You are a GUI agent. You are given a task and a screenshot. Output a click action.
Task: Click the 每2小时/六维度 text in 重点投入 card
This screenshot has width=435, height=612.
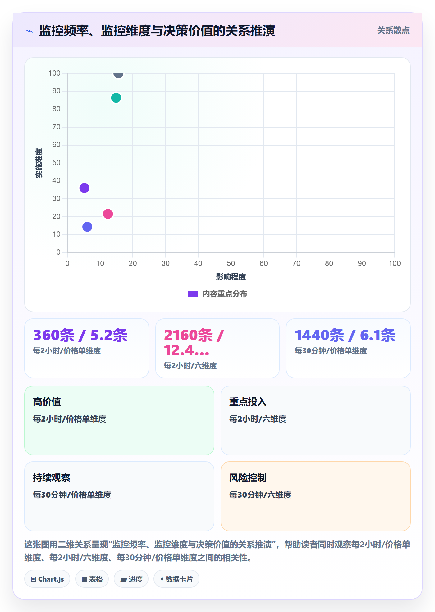[258, 419]
